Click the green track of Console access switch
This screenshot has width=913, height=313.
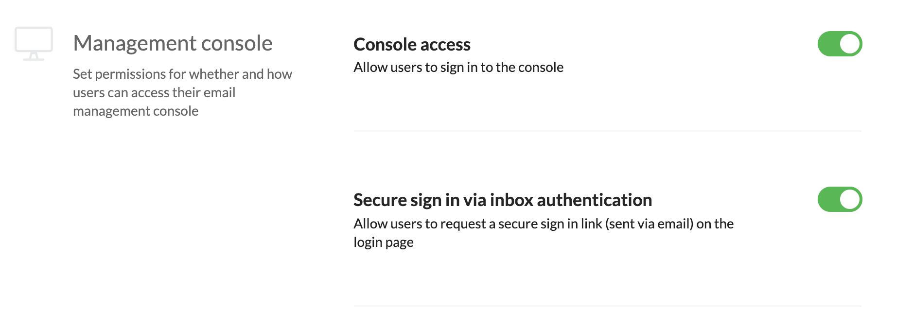[828, 44]
